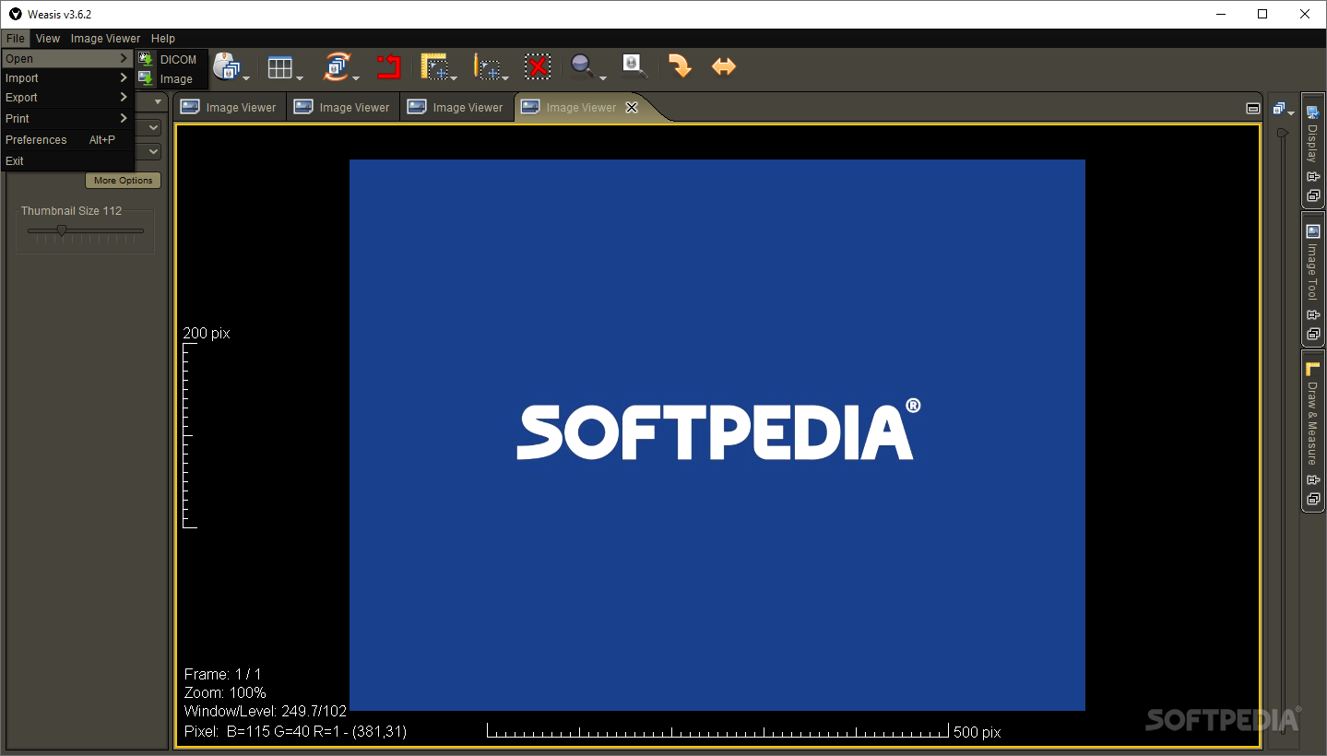Switch to the first Image Viewer tab

[230, 108]
